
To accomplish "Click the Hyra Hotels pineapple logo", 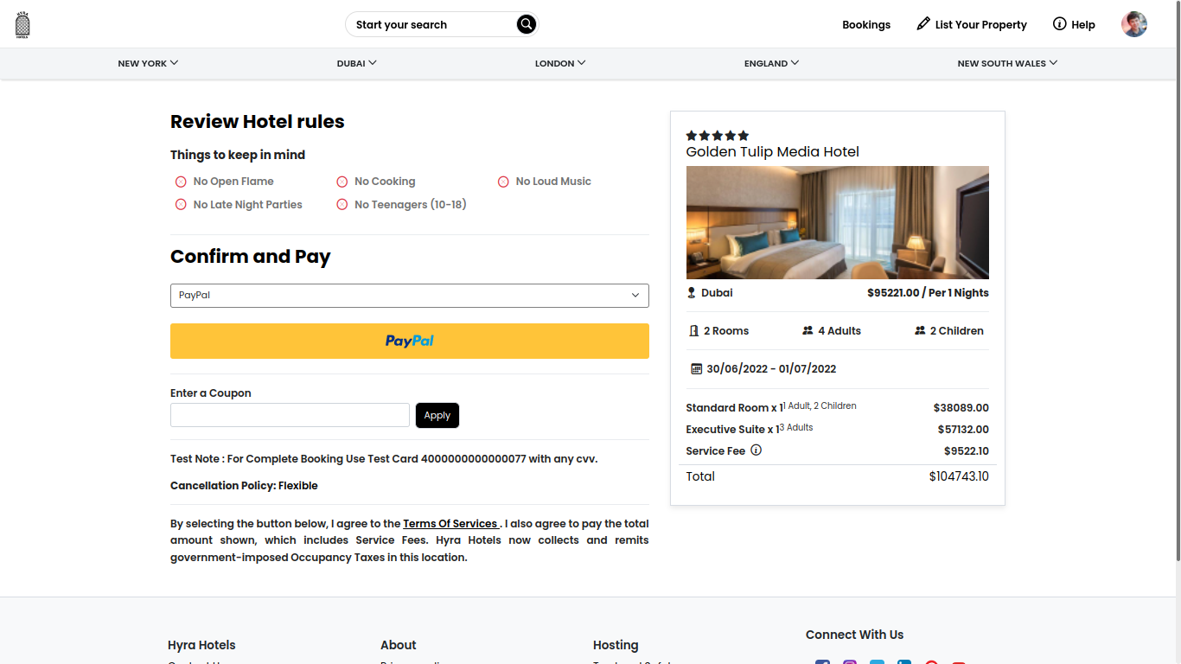I will click(x=22, y=23).
